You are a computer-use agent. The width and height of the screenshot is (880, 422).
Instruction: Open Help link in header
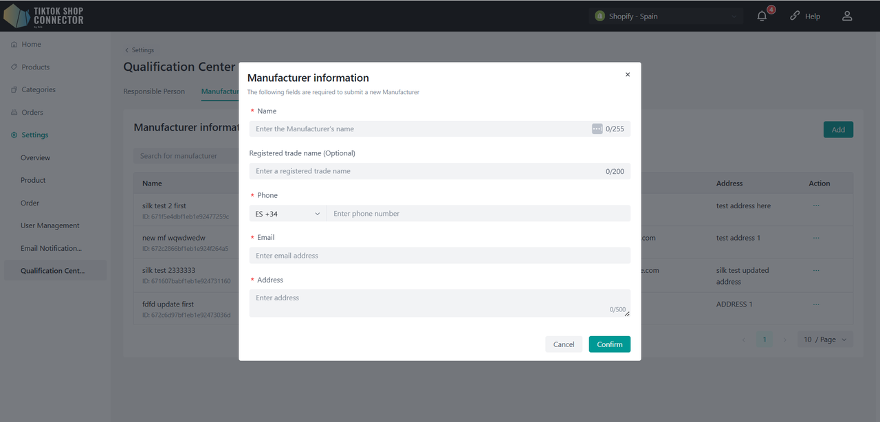tap(805, 16)
